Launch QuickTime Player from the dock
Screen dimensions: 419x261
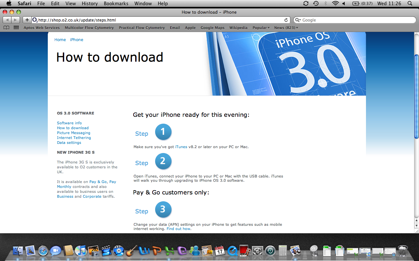232,251
